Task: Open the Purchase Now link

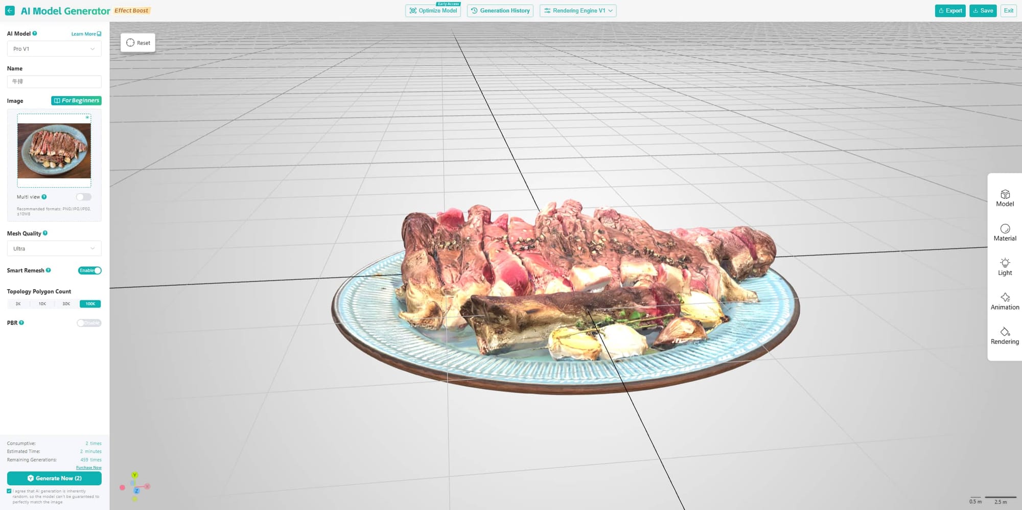Action: (x=89, y=468)
